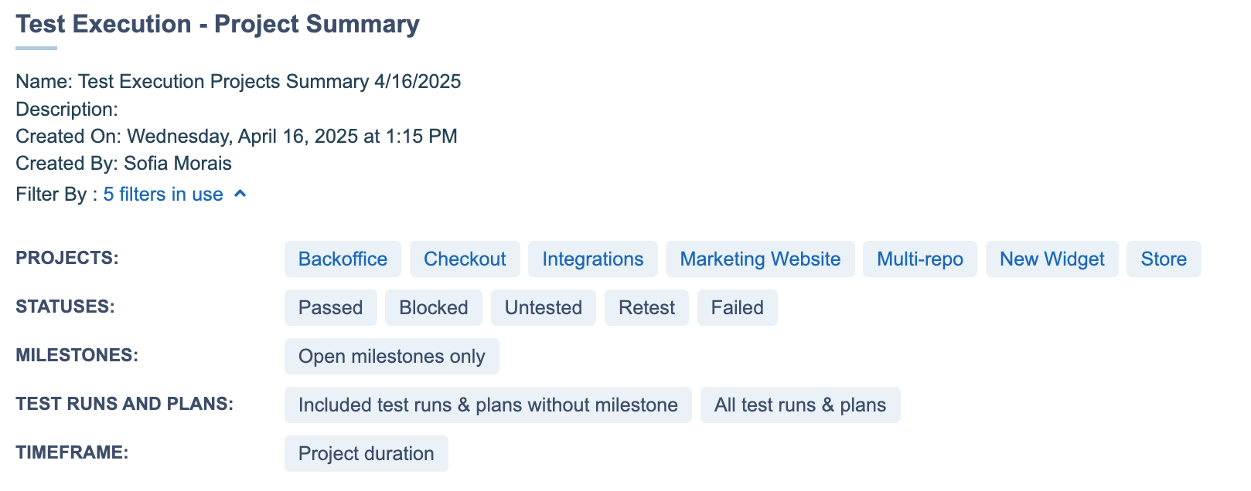The height and width of the screenshot is (491, 1251).
Task: Choose the Retest status chip
Action: coord(646,308)
